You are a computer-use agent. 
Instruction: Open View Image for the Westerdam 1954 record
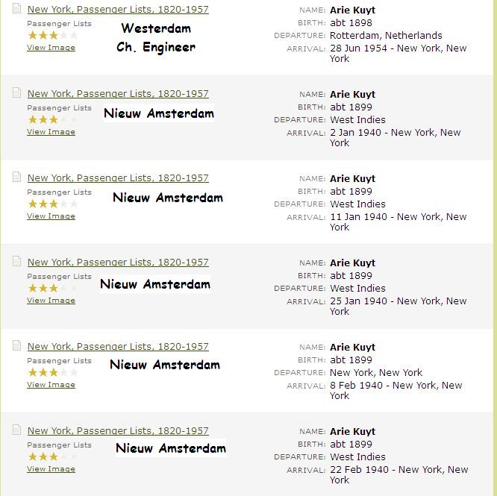[x=51, y=48]
